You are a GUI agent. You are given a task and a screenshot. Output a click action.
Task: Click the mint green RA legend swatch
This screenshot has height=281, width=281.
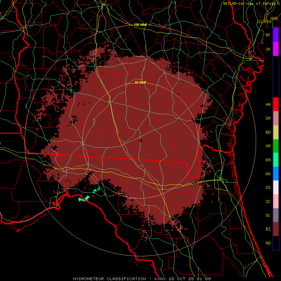276,160
